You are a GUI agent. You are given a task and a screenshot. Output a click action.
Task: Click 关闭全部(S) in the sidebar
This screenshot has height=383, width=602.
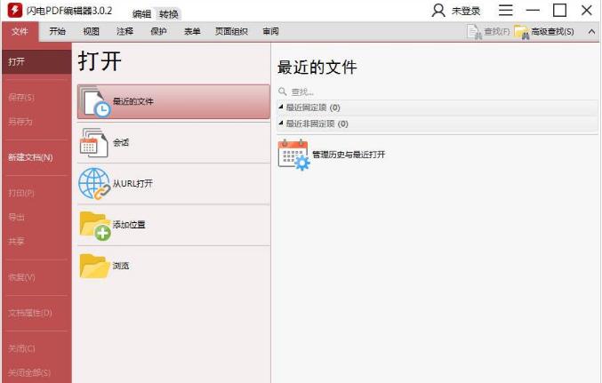click(29, 372)
